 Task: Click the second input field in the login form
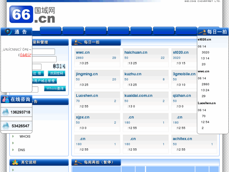point(44,59)
